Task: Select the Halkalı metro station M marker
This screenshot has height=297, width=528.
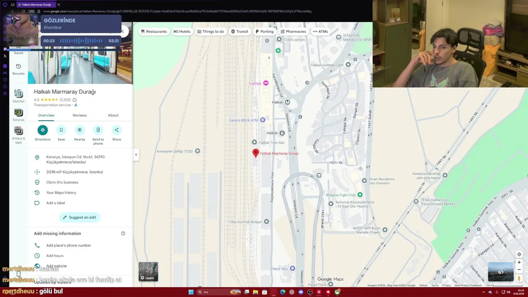Action: click(x=288, y=102)
